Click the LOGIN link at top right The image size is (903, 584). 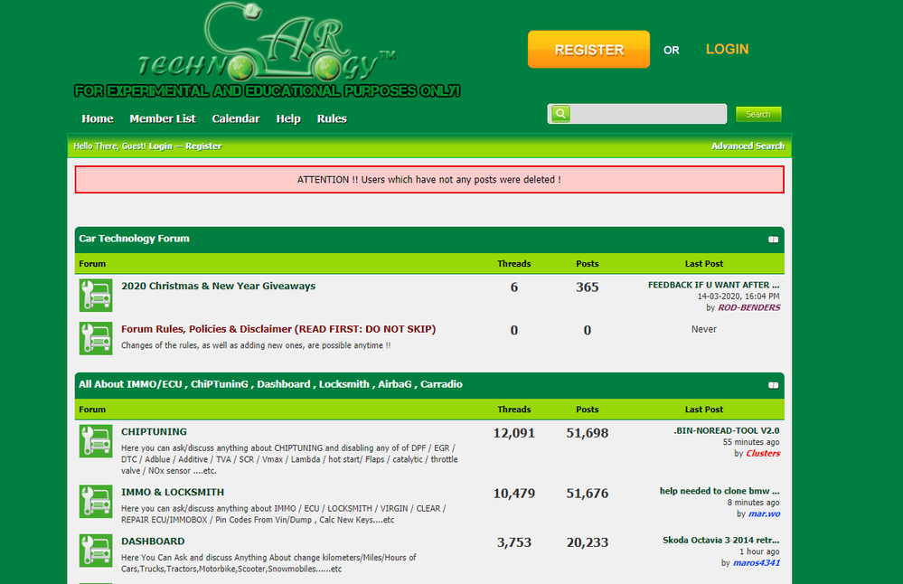[727, 50]
